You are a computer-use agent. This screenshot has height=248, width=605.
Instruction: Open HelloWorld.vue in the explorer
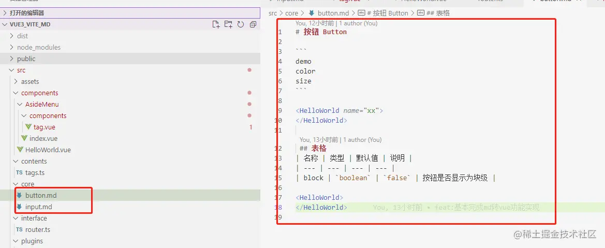(48, 150)
